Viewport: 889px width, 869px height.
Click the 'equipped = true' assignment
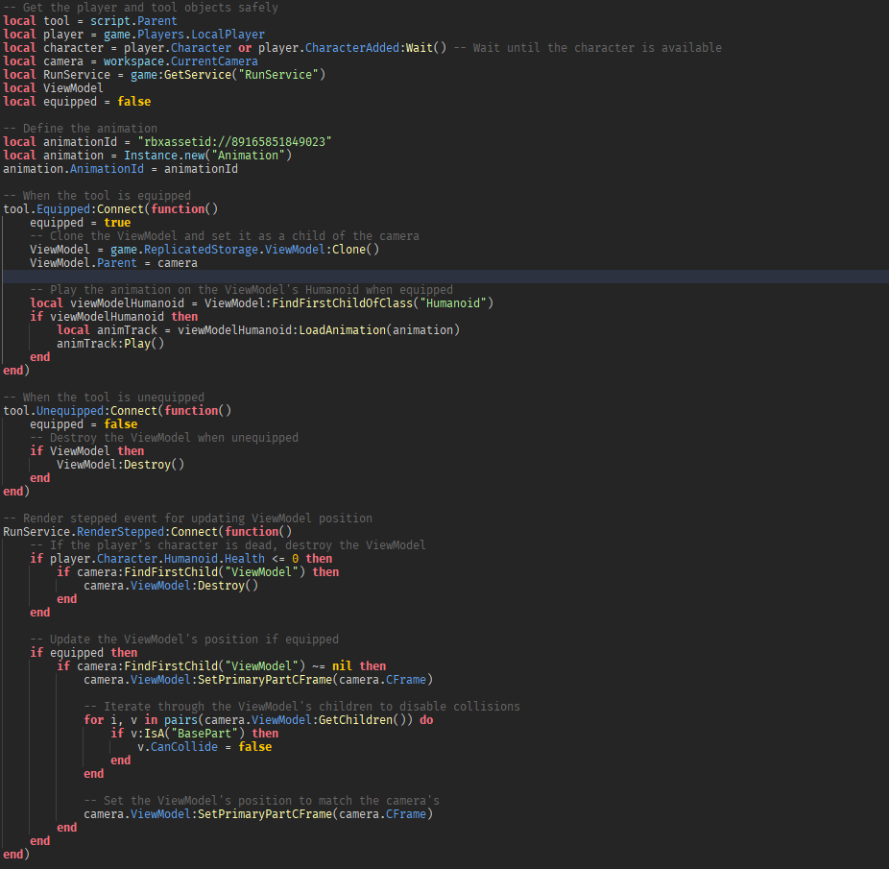coord(81,223)
